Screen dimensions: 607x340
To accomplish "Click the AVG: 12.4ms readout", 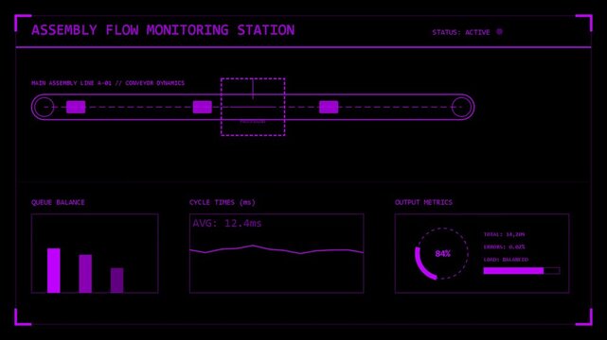I will (x=227, y=223).
